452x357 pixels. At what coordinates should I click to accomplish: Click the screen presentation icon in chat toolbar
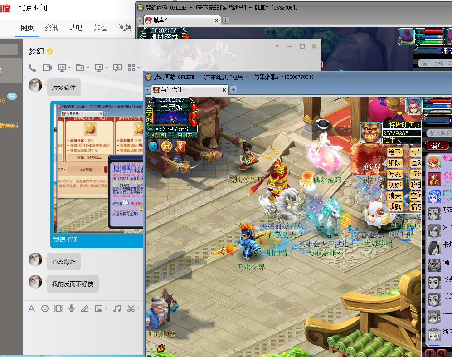pyautogui.click(x=62, y=68)
